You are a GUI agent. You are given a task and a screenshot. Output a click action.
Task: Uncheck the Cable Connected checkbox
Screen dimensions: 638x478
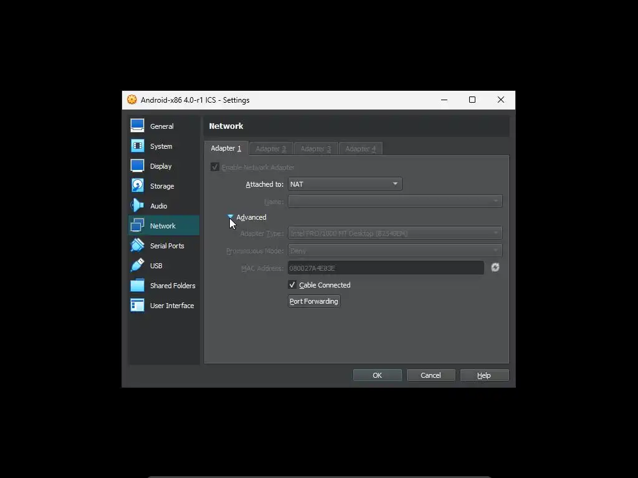(292, 285)
